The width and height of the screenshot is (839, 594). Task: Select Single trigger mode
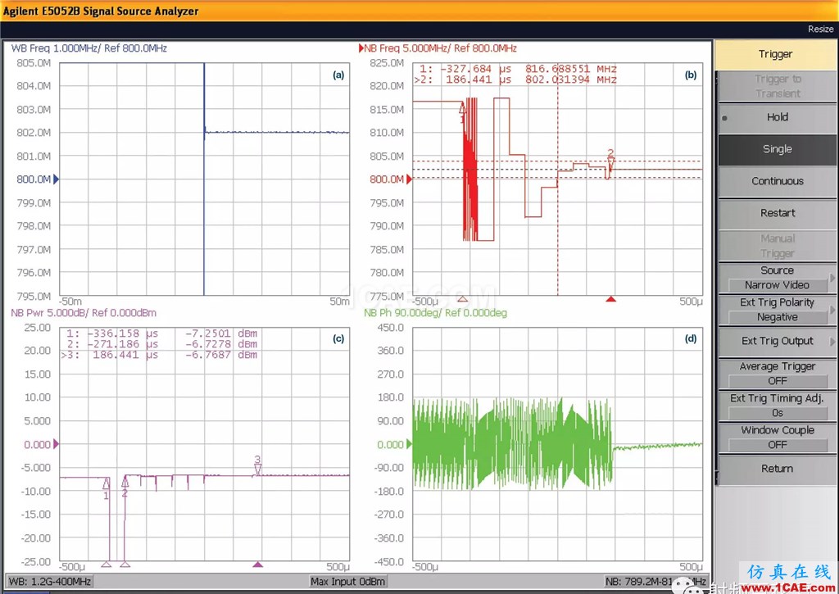777,149
